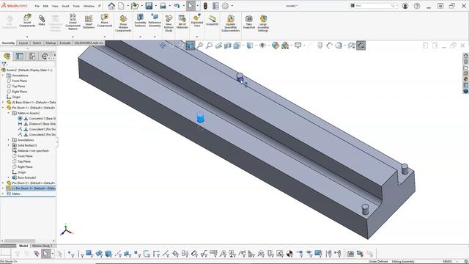469x264 pixels.
Task: Select the Distance1 mate
Action: point(37,124)
